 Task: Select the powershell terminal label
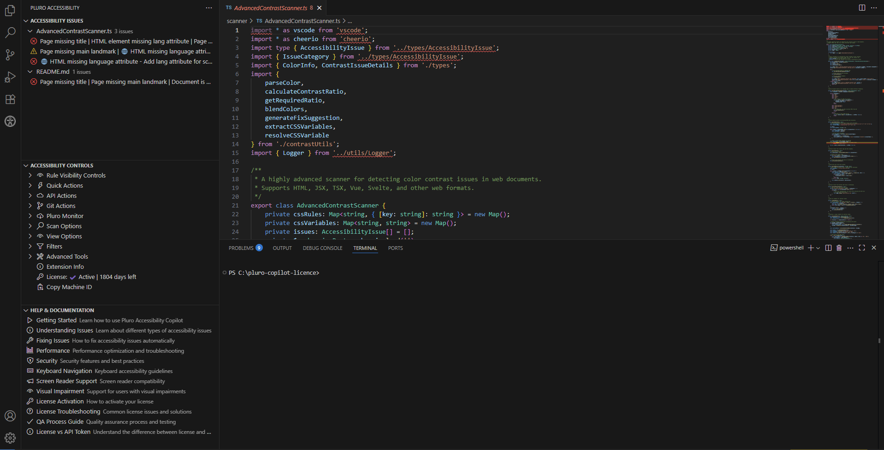click(787, 248)
